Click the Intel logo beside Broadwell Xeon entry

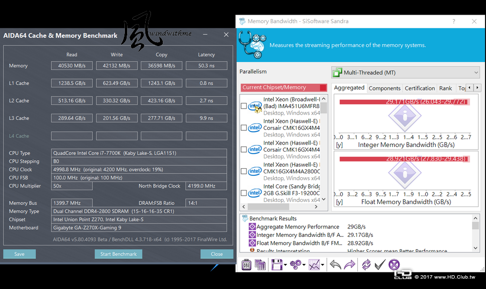click(255, 106)
